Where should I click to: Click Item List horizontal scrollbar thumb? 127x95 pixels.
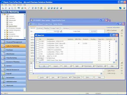[67, 62]
